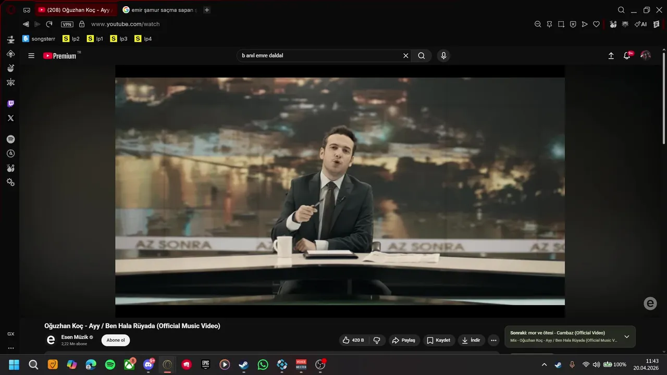Open Twitch in the Opera sidebar
Viewport: 667px width, 375px height.
pyautogui.click(x=10, y=104)
